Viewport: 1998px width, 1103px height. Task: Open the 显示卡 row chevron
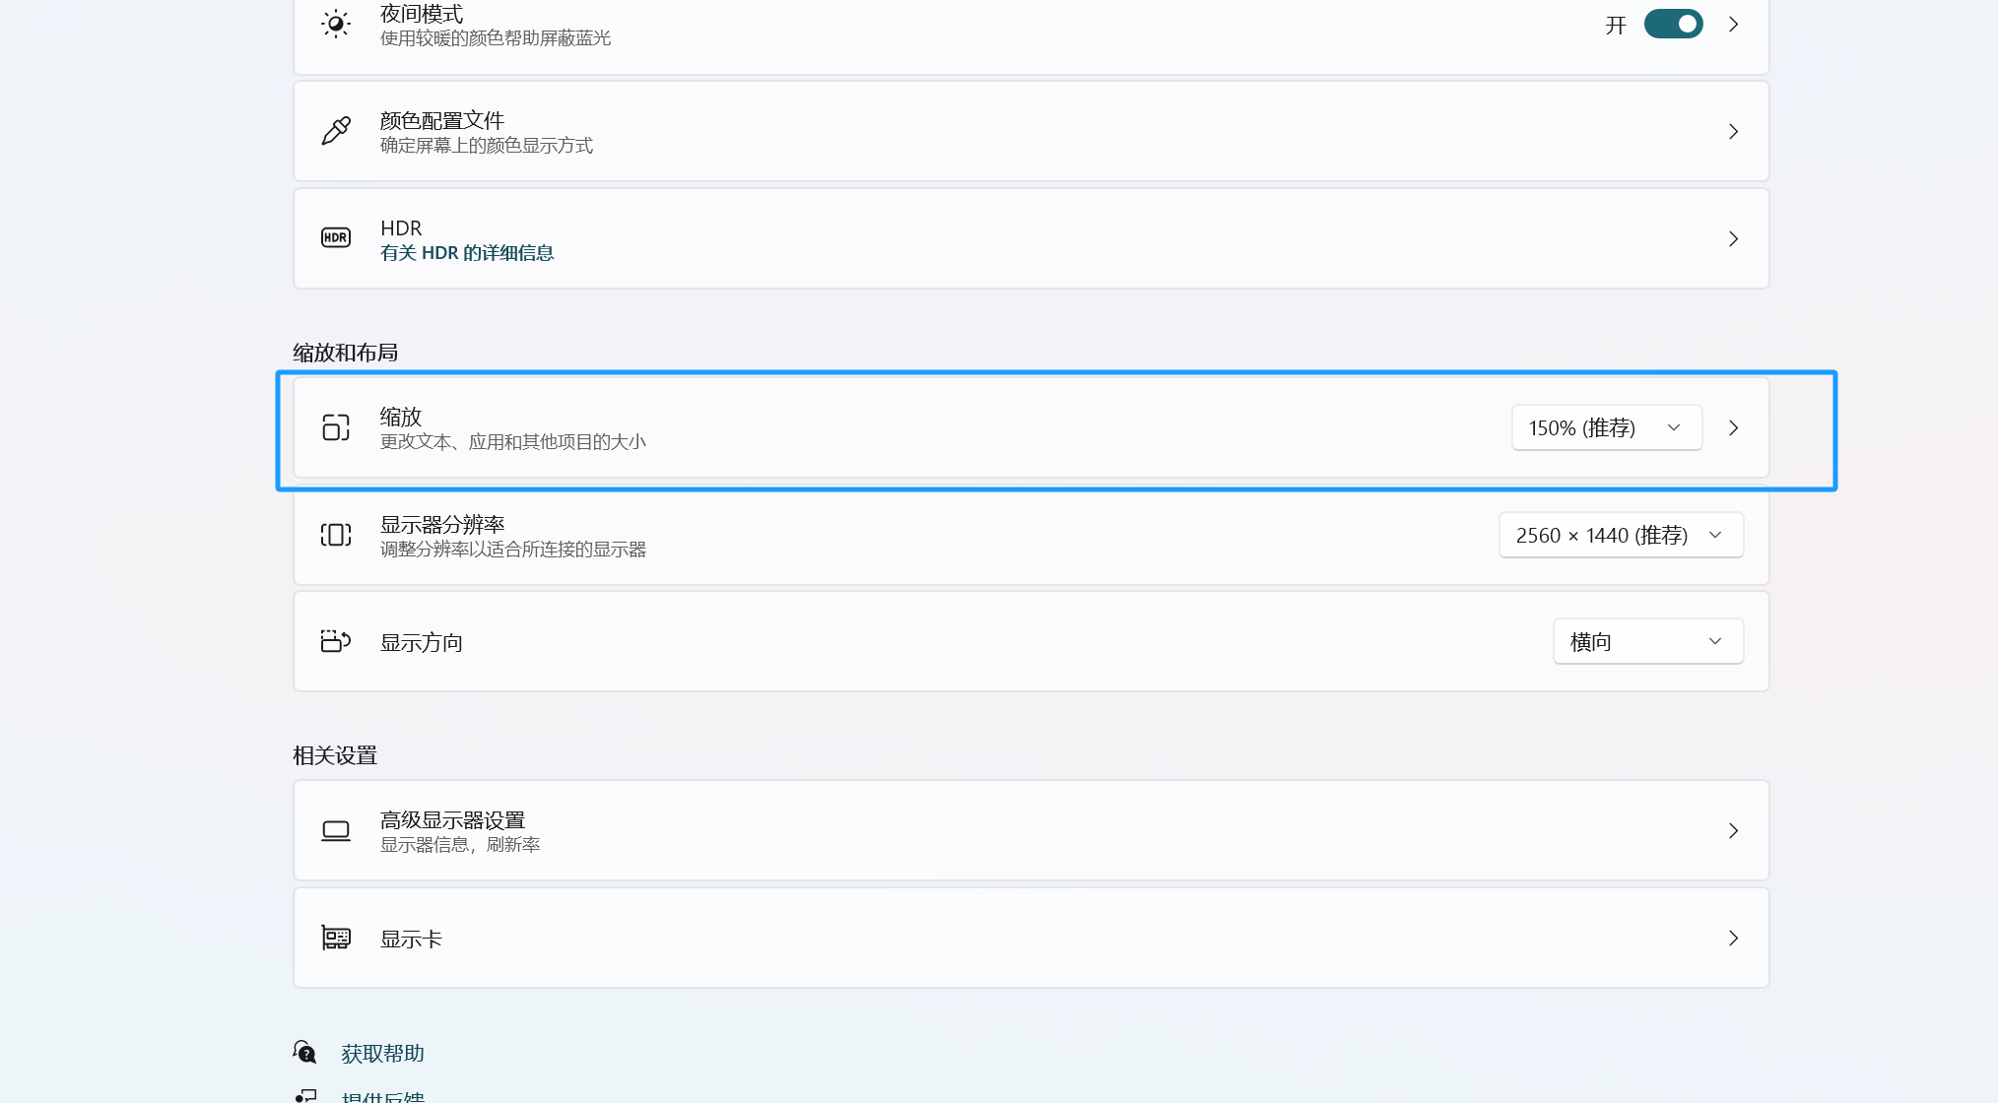click(1733, 939)
